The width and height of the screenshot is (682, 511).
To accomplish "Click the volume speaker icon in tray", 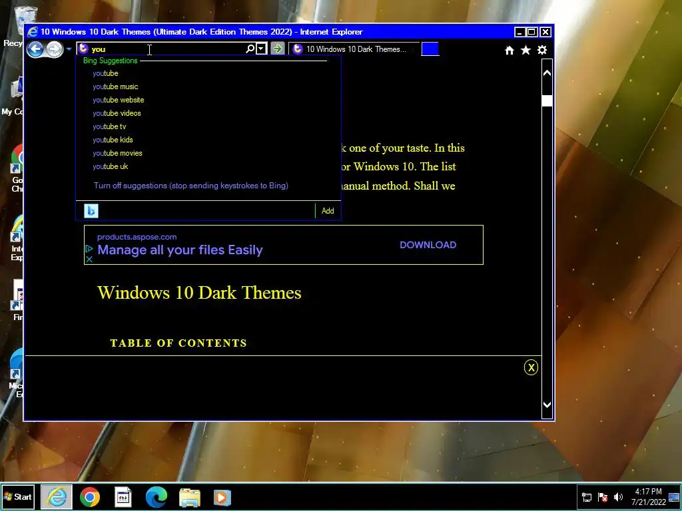I will pos(618,497).
